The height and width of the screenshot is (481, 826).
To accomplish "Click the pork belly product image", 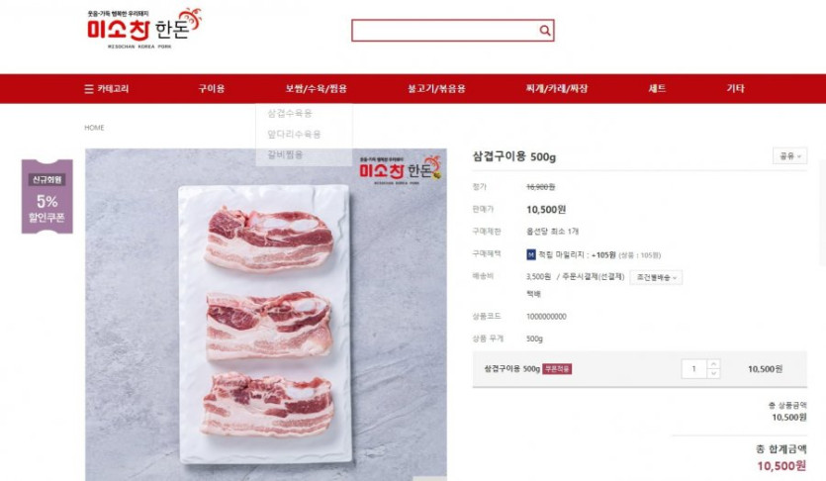I will point(266,314).
